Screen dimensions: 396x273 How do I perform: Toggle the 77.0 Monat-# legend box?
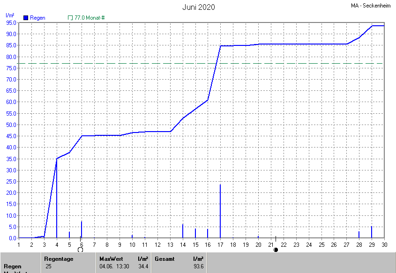(70, 18)
